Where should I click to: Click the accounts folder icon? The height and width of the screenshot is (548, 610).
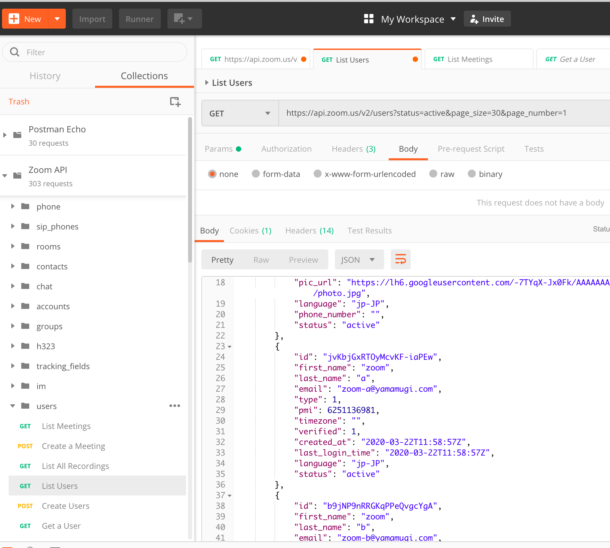(x=25, y=306)
